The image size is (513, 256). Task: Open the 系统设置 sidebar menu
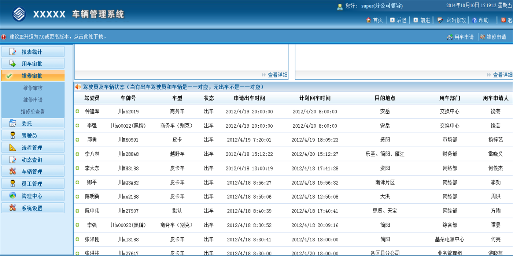pos(33,208)
